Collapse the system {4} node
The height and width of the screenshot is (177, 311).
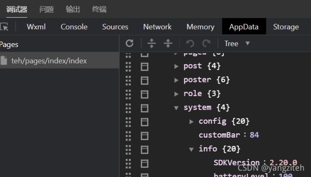coord(176,108)
